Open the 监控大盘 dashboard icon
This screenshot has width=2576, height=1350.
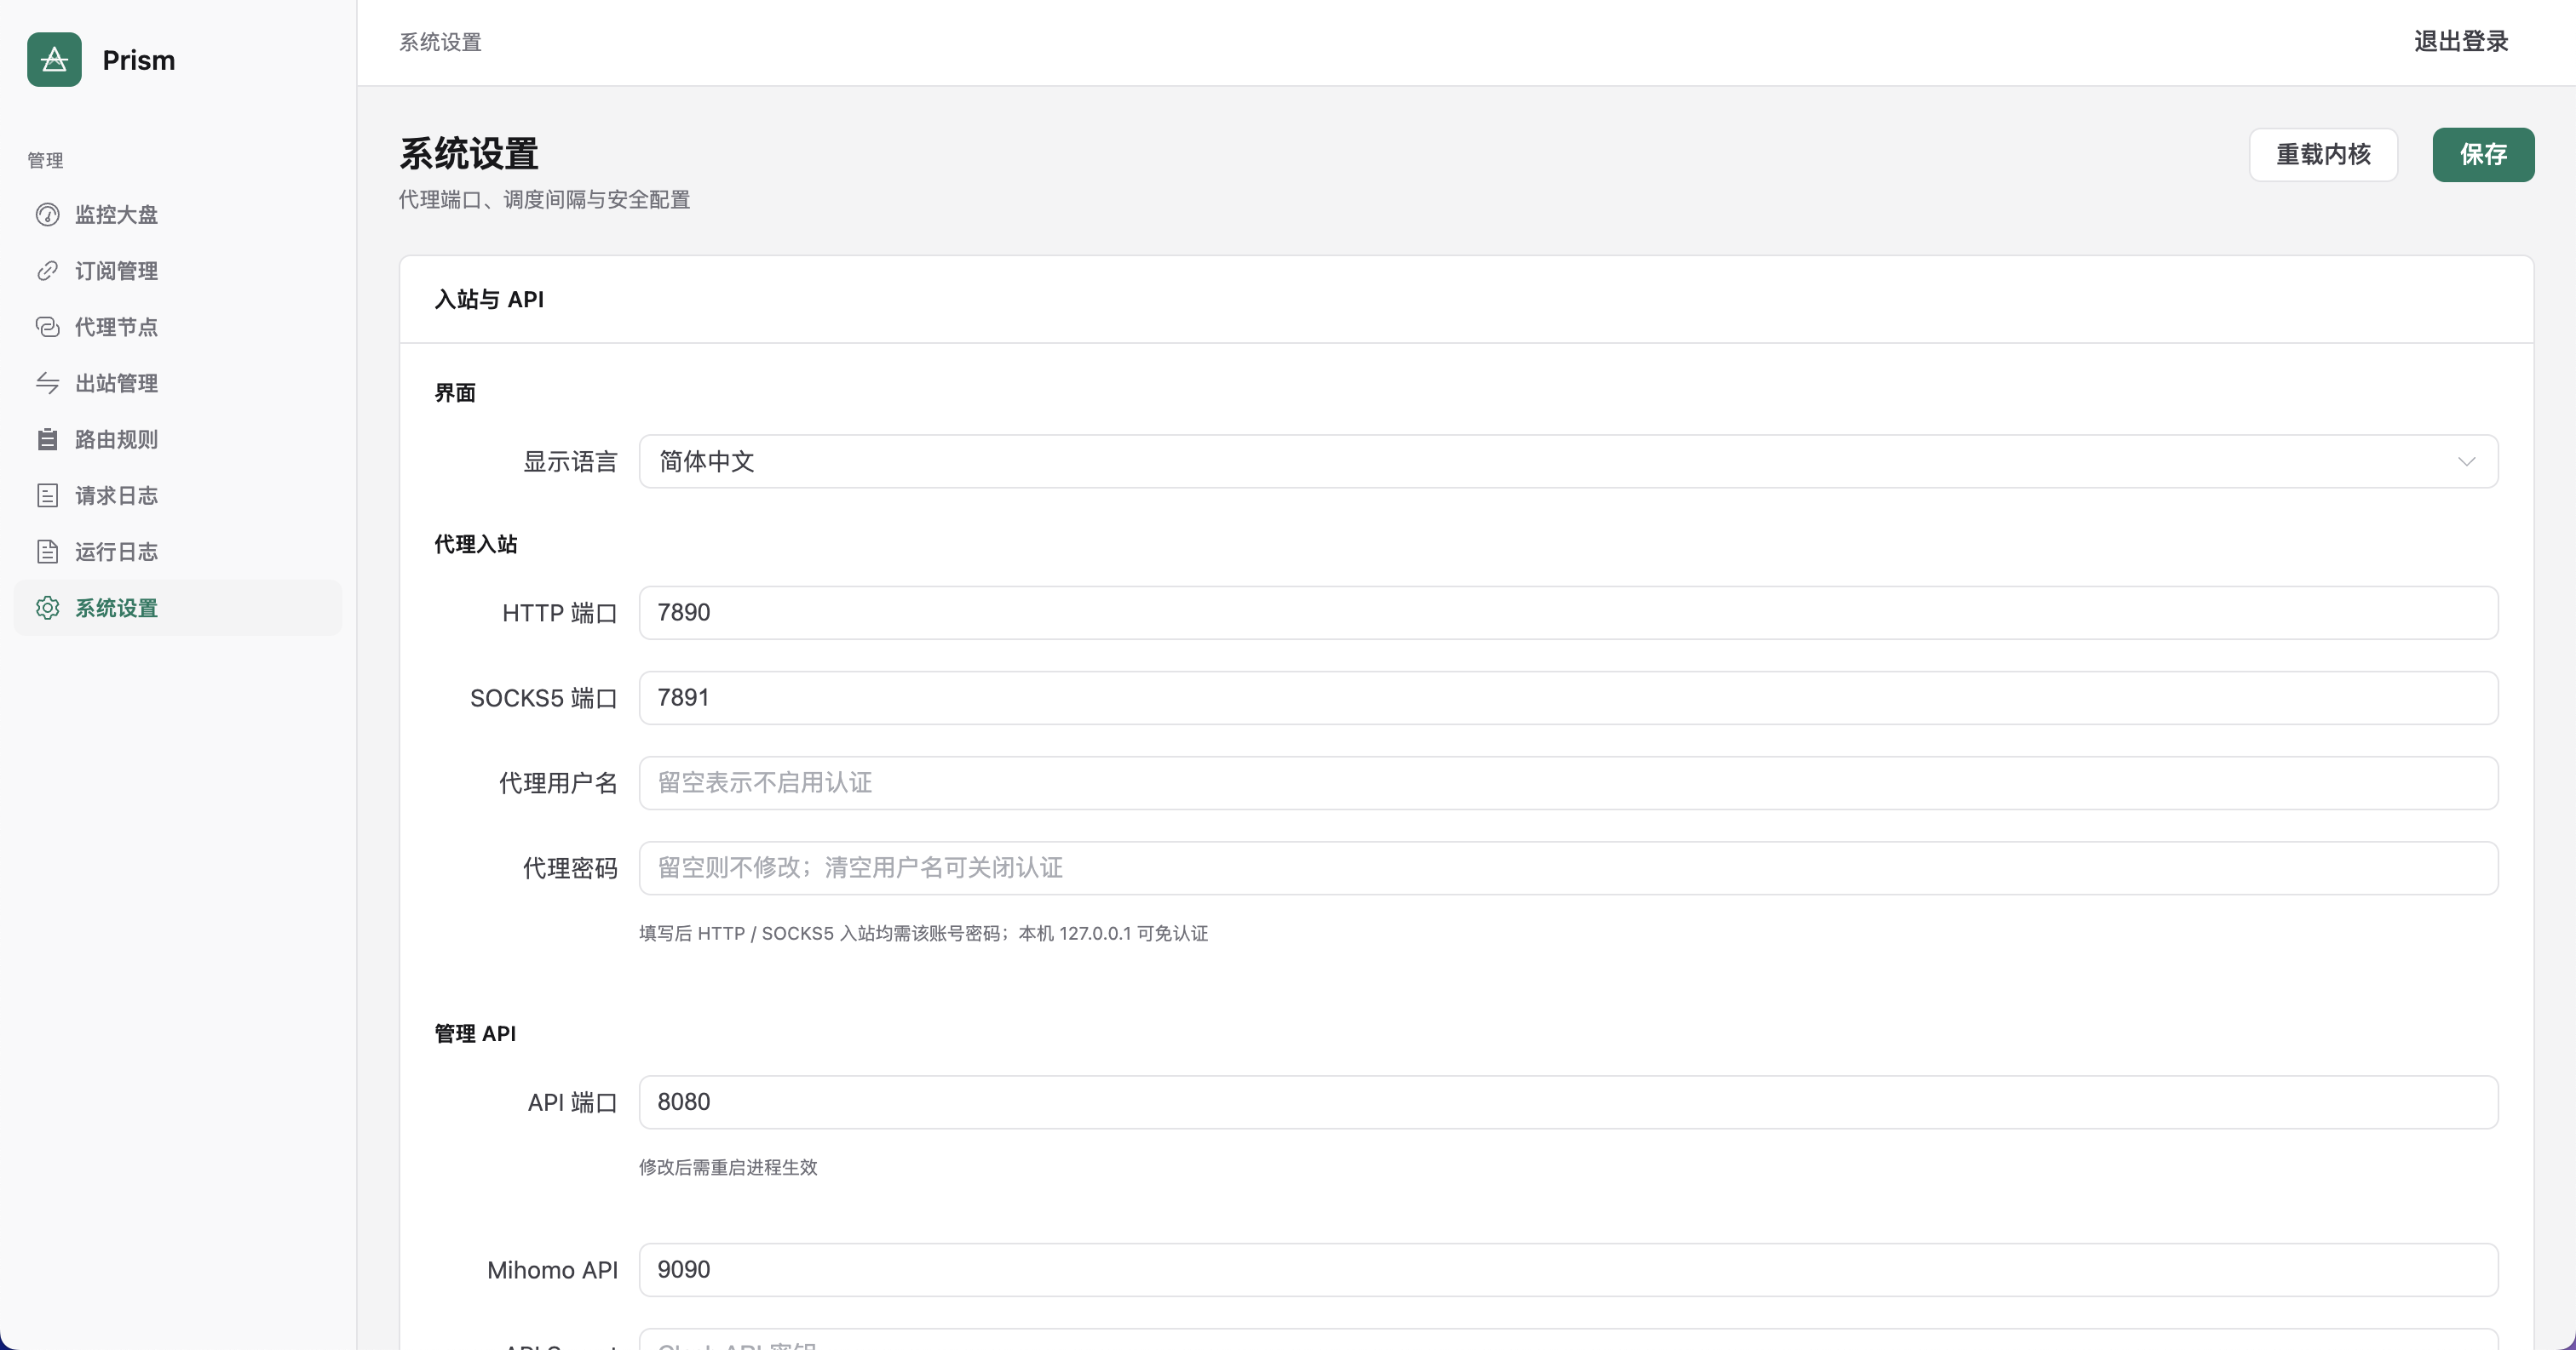point(47,215)
